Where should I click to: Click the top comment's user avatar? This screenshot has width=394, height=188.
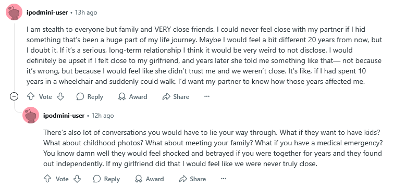point(14,12)
